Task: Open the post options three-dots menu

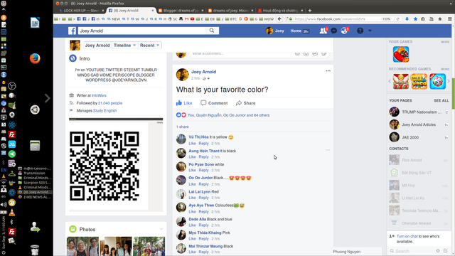Action: pos(328,71)
